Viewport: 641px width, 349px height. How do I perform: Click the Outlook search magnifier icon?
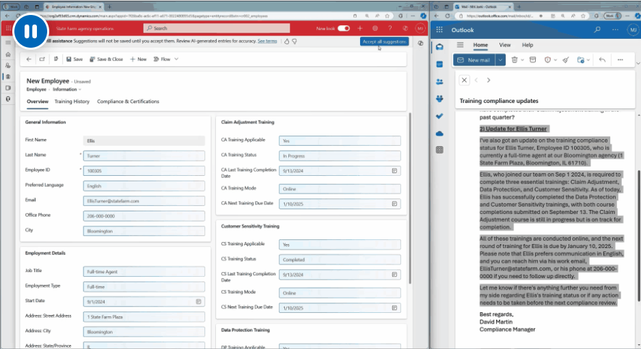click(597, 30)
